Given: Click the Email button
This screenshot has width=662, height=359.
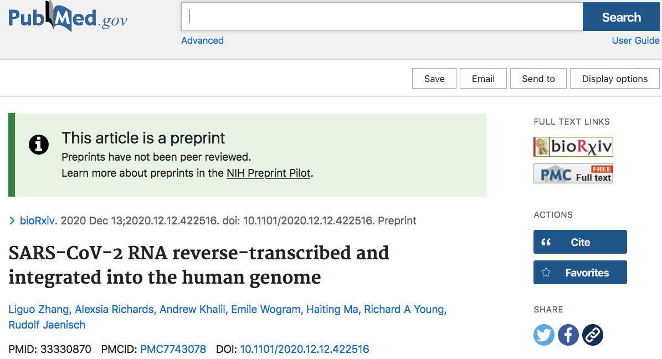Looking at the screenshot, I should pos(483,79).
